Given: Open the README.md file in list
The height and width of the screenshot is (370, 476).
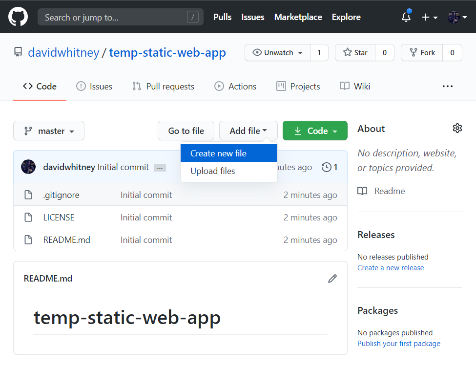Looking at the screenshot, I should click(66, 240).
